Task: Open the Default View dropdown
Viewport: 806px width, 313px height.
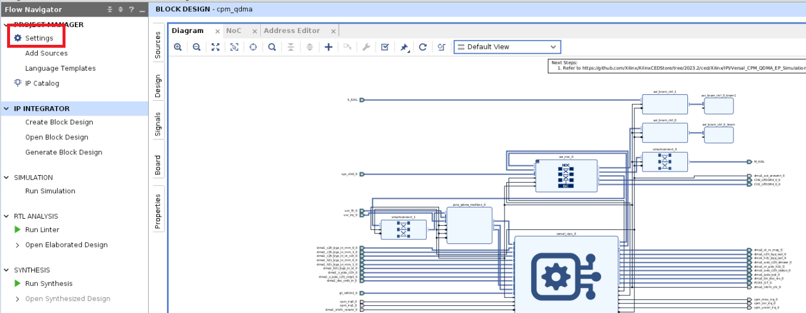Action: 507,47
